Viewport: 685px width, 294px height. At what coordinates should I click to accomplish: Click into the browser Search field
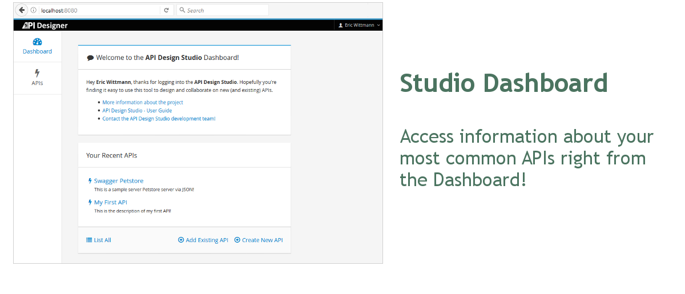click(x=222, y=10)
